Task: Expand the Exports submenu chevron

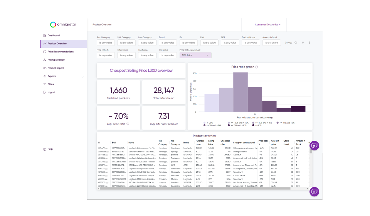Action: 82,77
